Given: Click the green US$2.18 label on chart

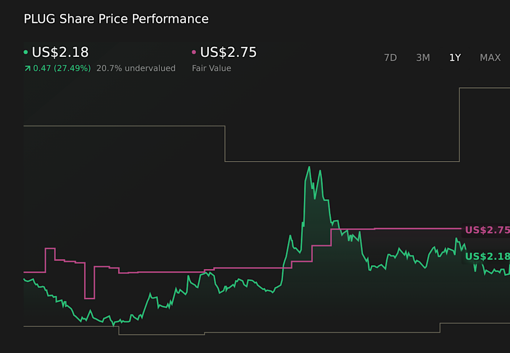Looking at the screenshot, I should (487, 257).
